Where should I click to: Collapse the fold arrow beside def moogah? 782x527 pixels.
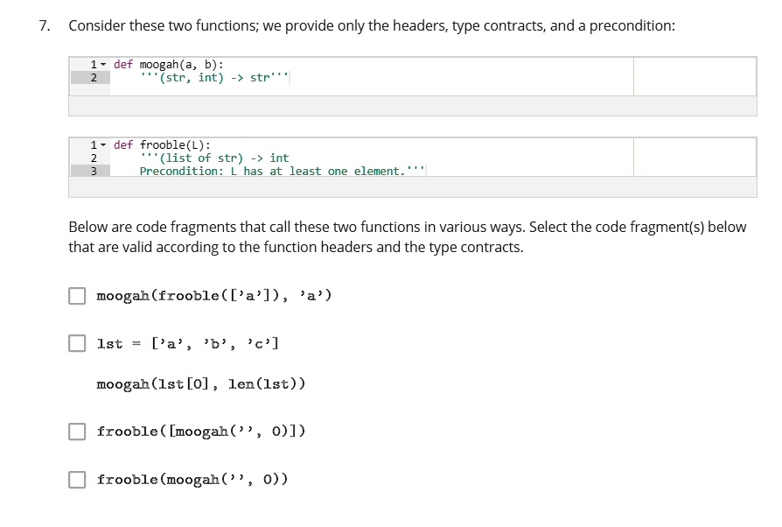point(103,65)
